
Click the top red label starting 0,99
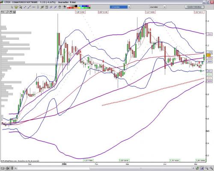103,12
